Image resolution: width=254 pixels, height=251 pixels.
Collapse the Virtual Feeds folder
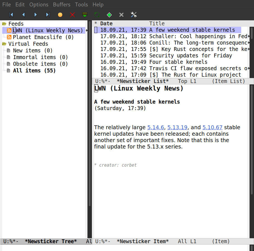click(x=4, y=44)
